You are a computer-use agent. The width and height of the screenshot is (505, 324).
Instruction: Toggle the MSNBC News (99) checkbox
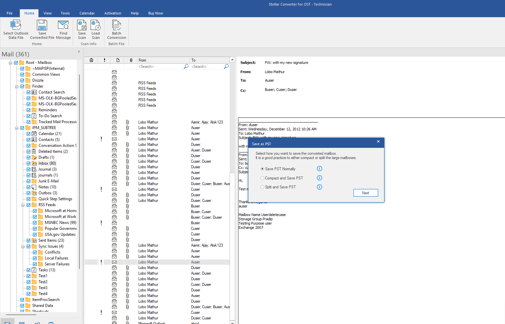35,223
